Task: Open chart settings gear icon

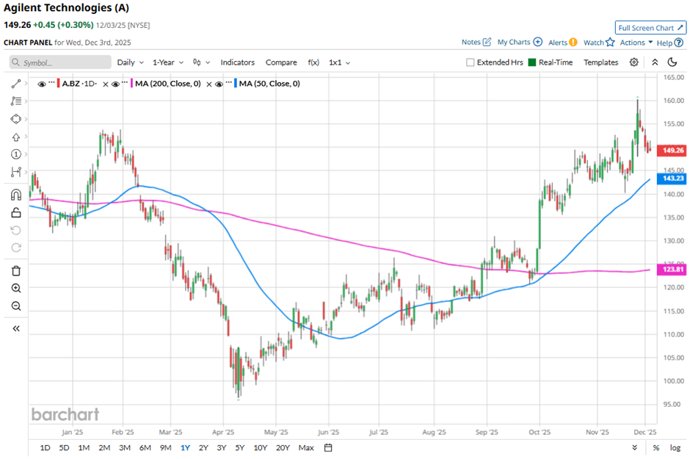Action: click(x=634, y=62)
